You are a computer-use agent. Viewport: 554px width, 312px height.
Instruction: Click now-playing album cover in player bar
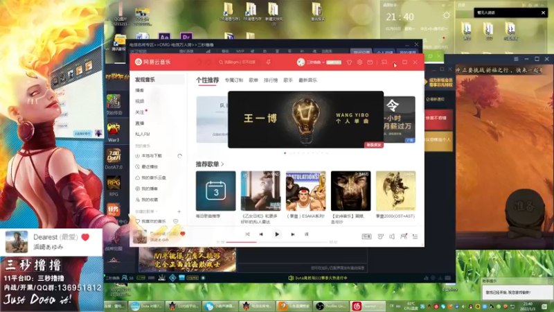pos(140,236)
